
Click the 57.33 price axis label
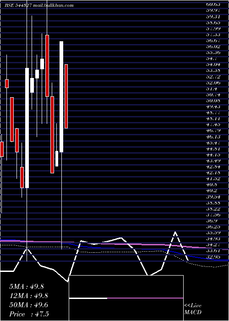point(213,34)
